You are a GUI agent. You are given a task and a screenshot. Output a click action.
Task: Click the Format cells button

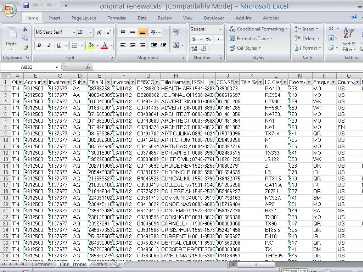point(307,48)
